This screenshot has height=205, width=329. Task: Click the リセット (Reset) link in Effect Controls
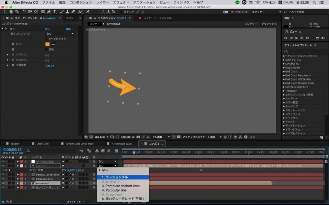click(x=47, y=29)
